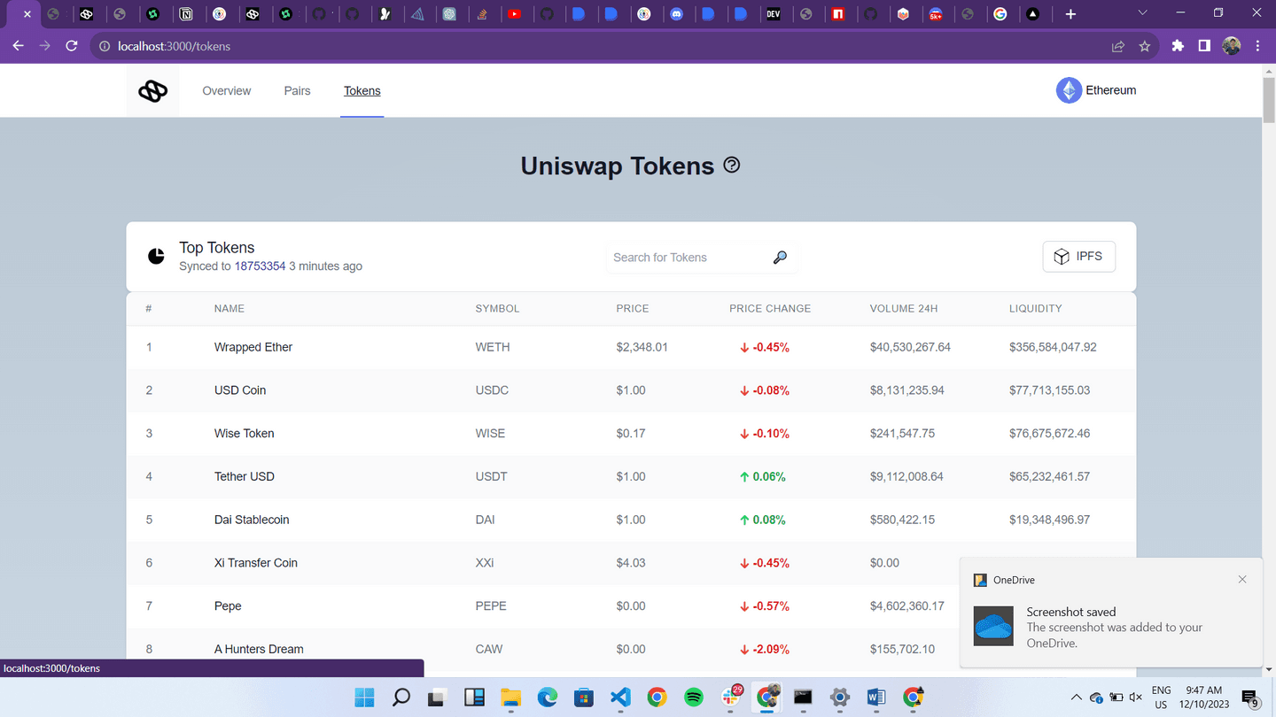Screen dimensions: 1276x717
Task: Switch to the Google browser tab
Action: tap(1000, 14)
